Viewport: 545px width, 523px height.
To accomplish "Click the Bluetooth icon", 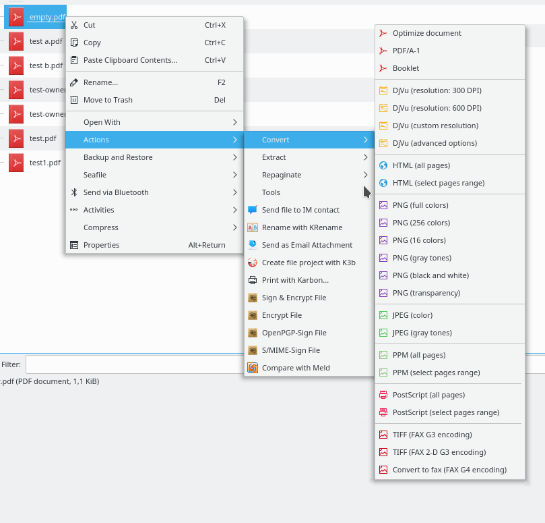I will point(74,192).
